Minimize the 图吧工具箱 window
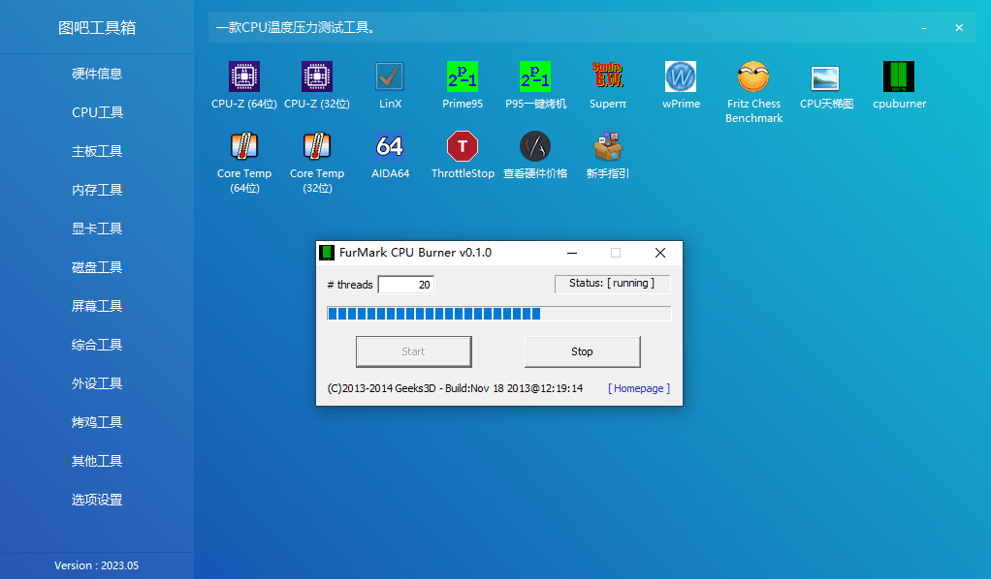This screenshot has height=579, width=991. 923,28
